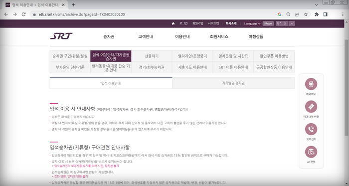Go forward in browser
The width and height of the screenshot is (349, 186).
click(15, 14)
